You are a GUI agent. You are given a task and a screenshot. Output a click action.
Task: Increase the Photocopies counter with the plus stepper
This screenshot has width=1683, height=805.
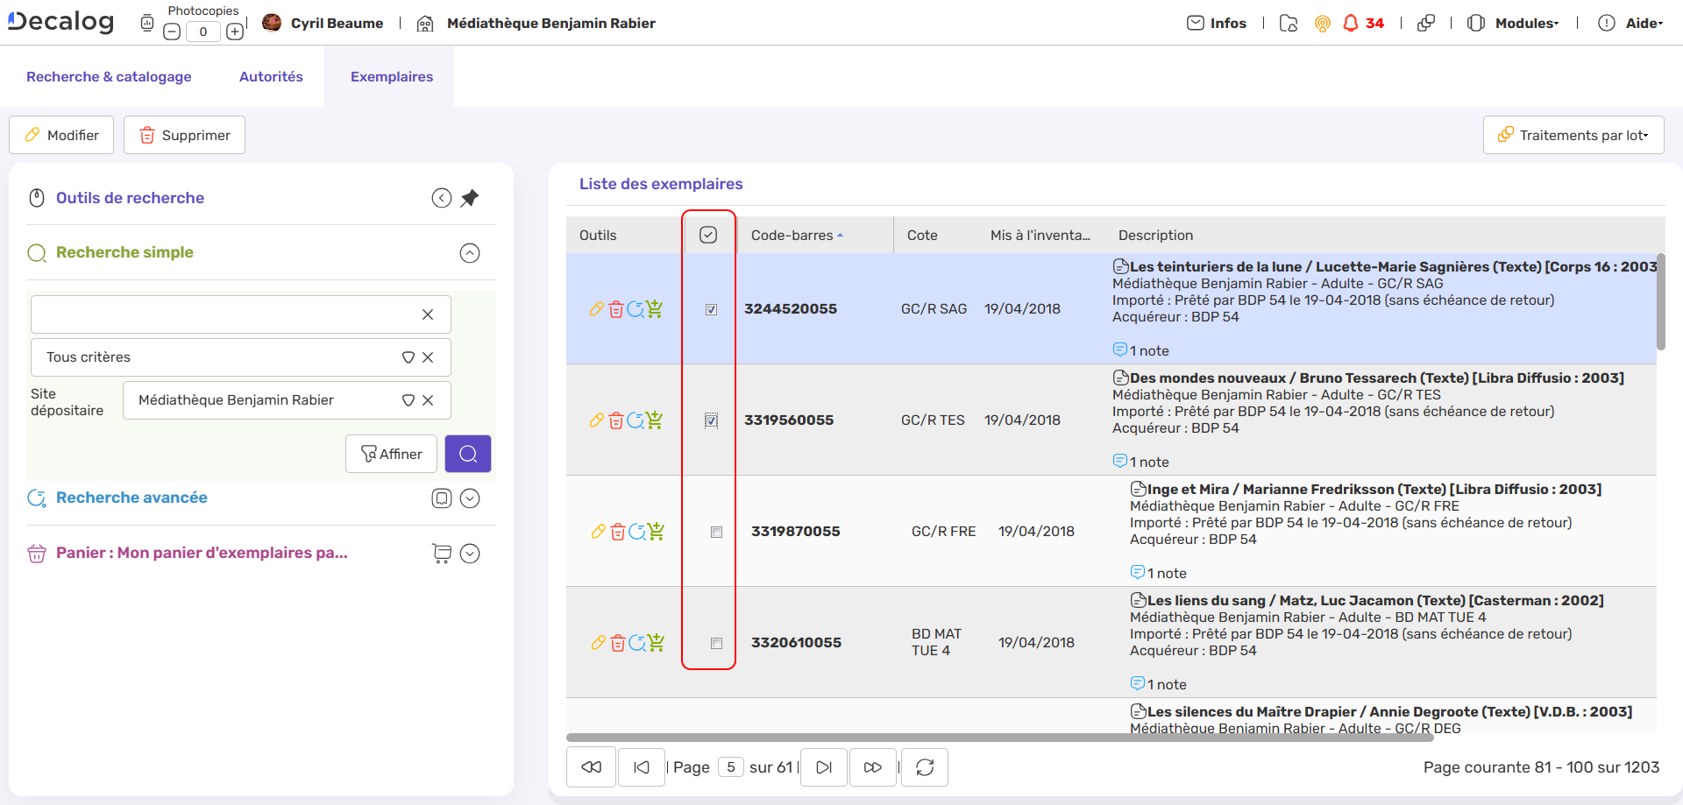click(x=235, y=31)
